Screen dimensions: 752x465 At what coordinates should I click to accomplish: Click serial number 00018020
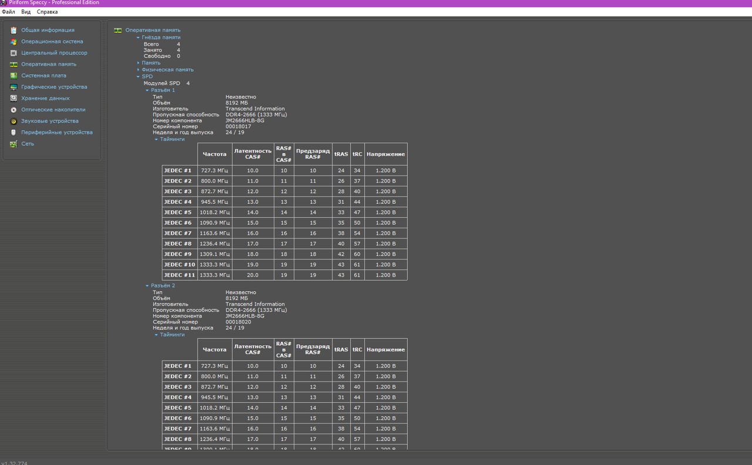[238, 322]
